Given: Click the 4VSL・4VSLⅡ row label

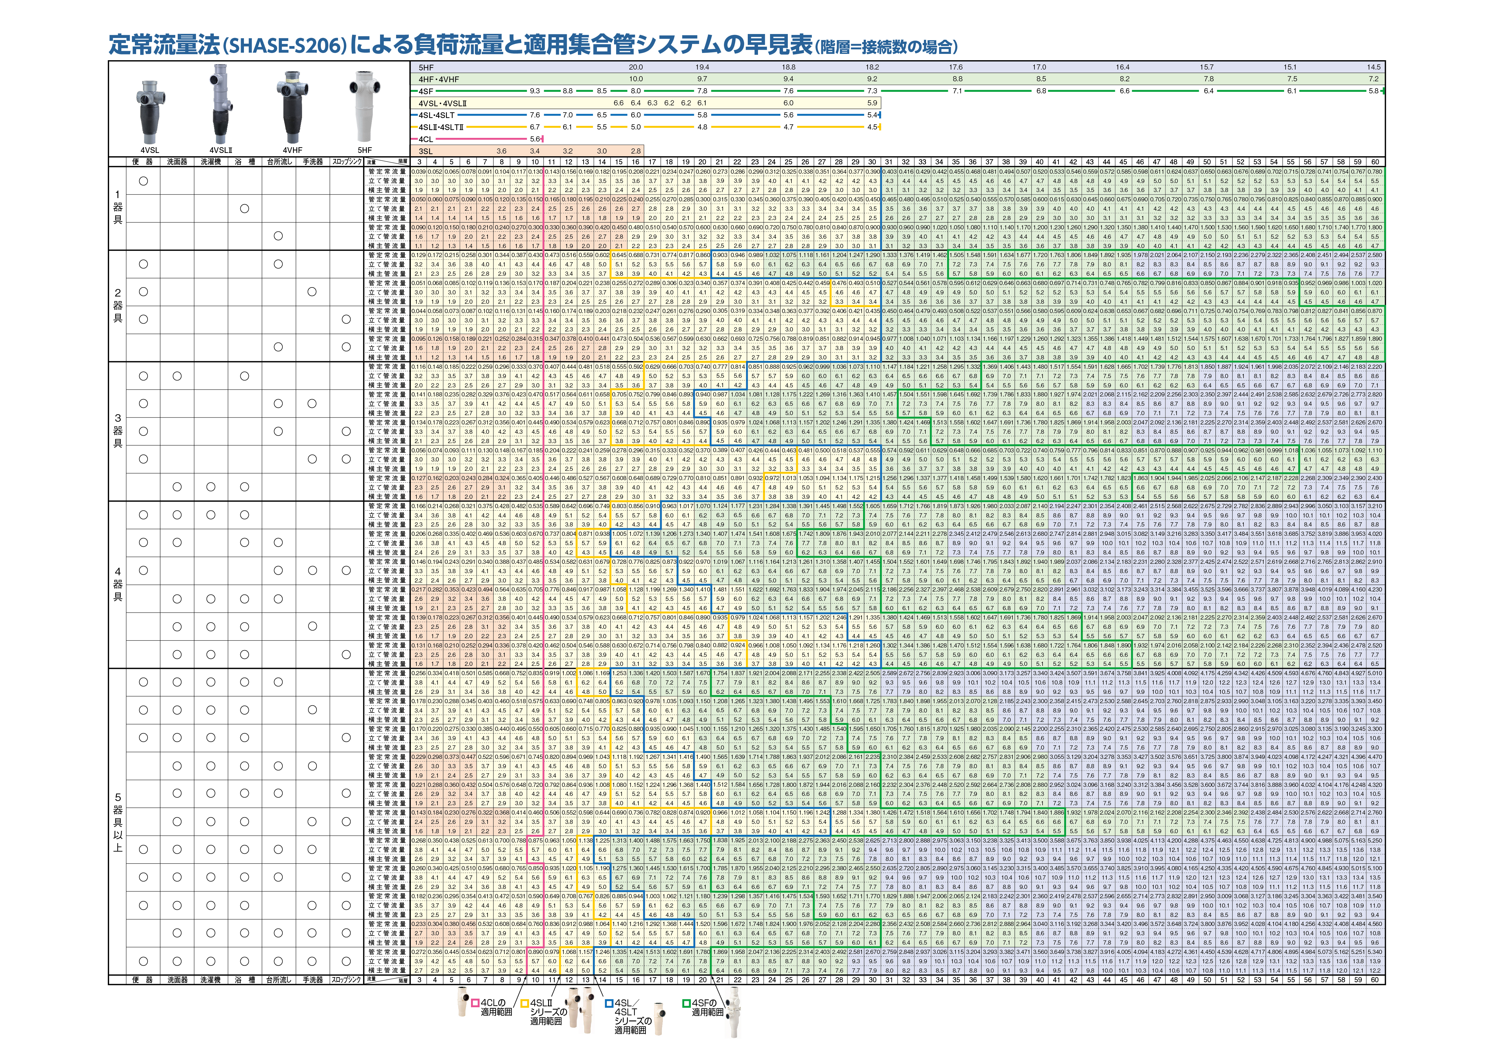Looking at the screenshot, I should tap(442, 103).
